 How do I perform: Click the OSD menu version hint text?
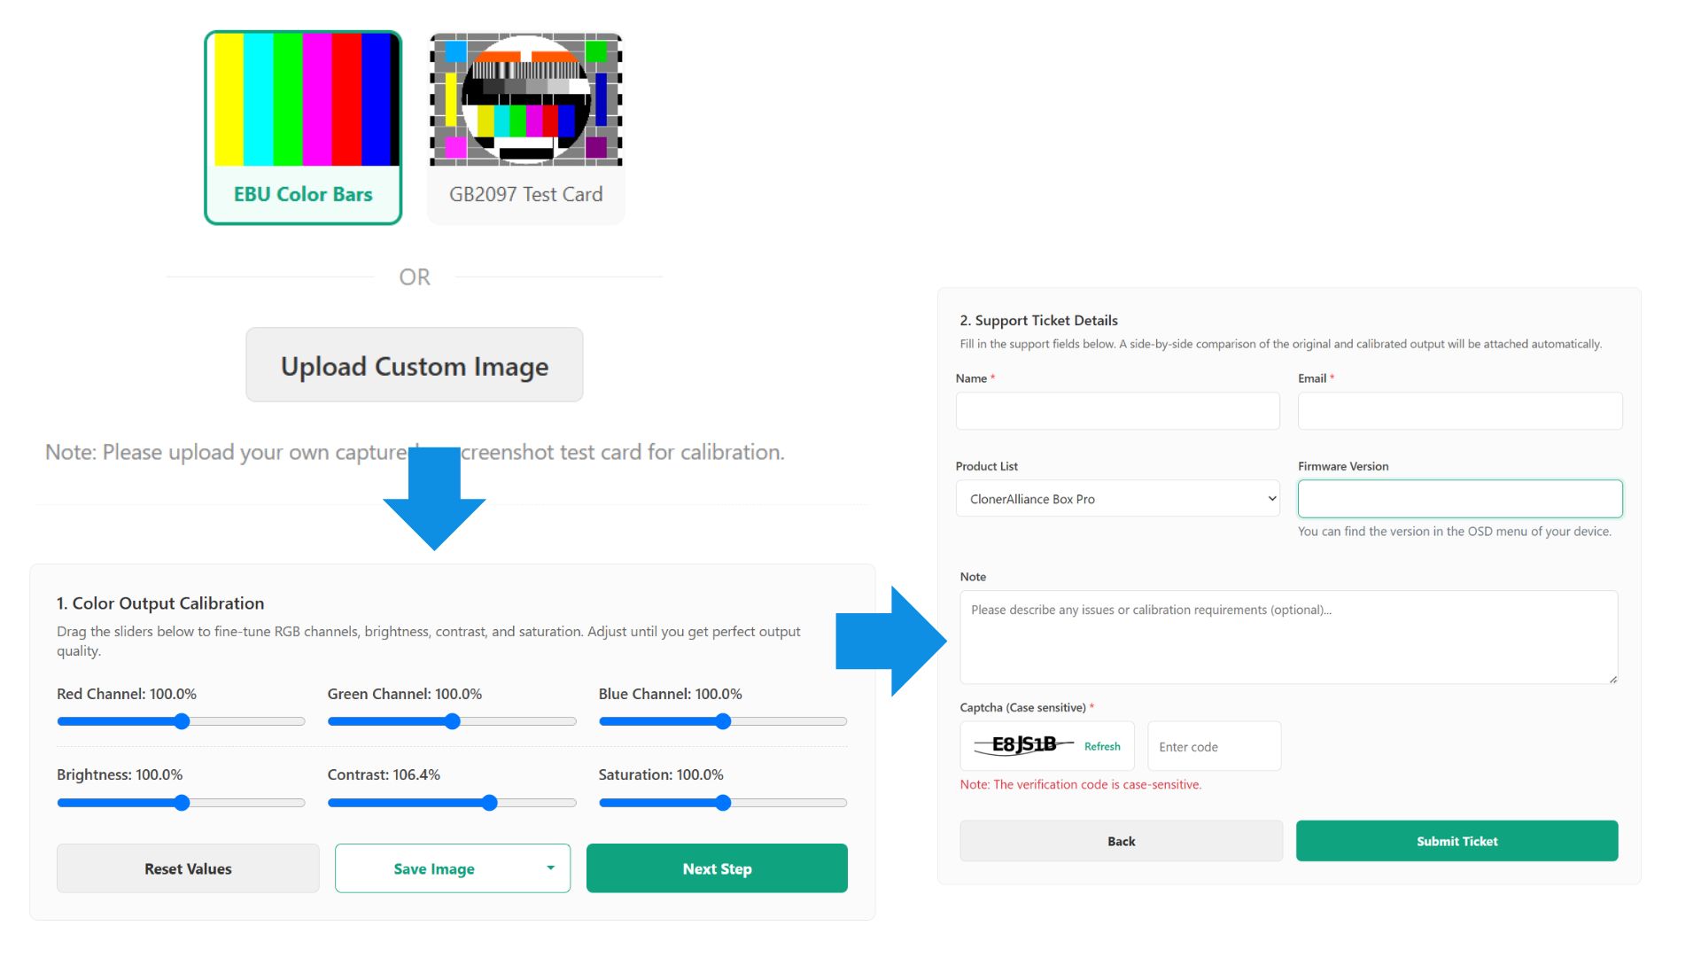click(1455, 532)
